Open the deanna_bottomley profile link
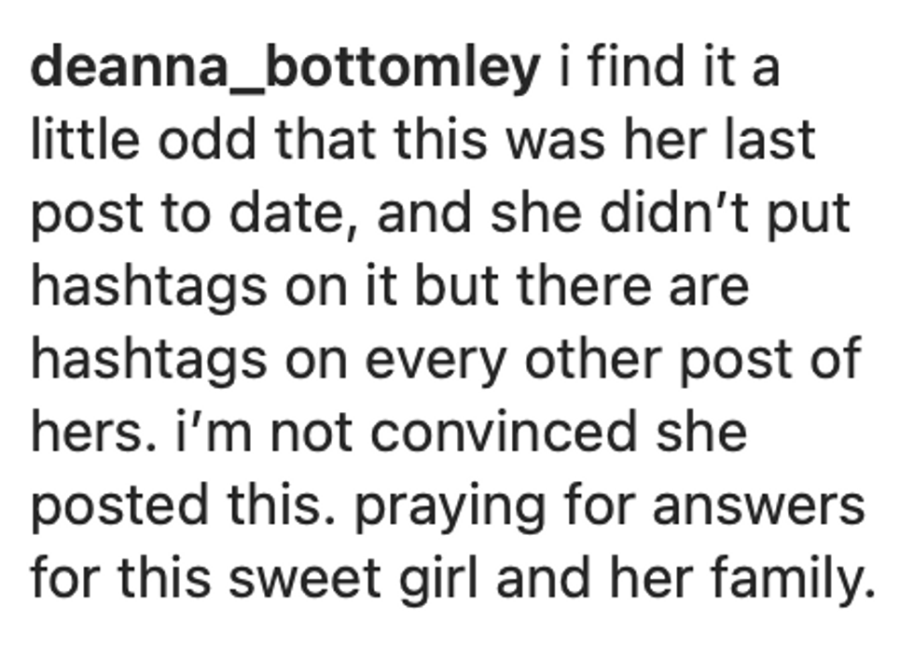 click(285, 69)
